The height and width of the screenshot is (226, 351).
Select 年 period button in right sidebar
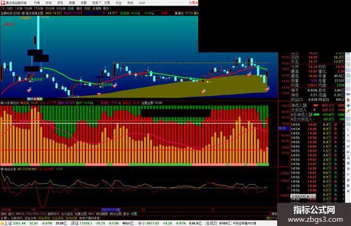point(348,191)
